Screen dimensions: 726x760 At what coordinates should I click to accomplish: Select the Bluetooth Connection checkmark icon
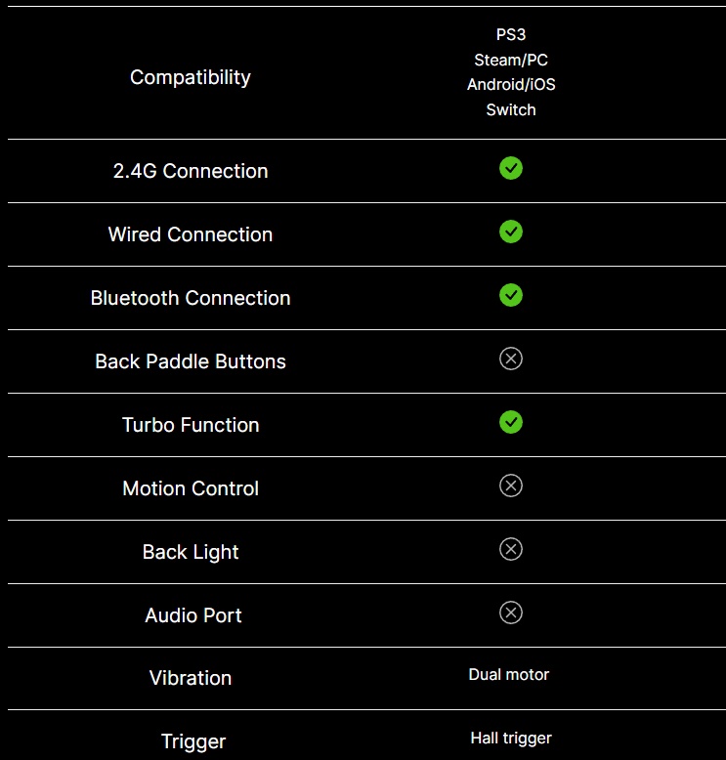coord(511,295)
